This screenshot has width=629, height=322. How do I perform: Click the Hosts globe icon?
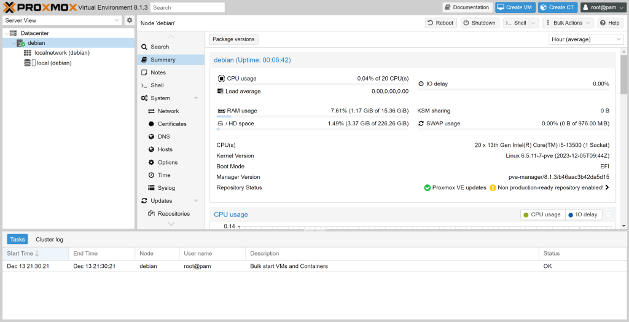pos(151,149)
